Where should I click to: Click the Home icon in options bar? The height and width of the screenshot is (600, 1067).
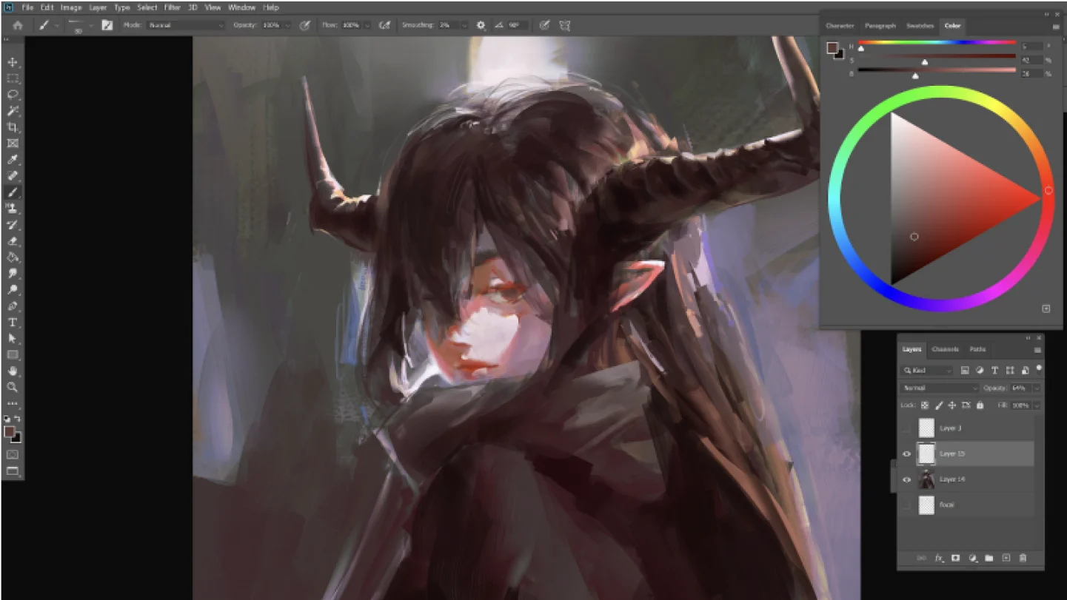coord(18,25)
